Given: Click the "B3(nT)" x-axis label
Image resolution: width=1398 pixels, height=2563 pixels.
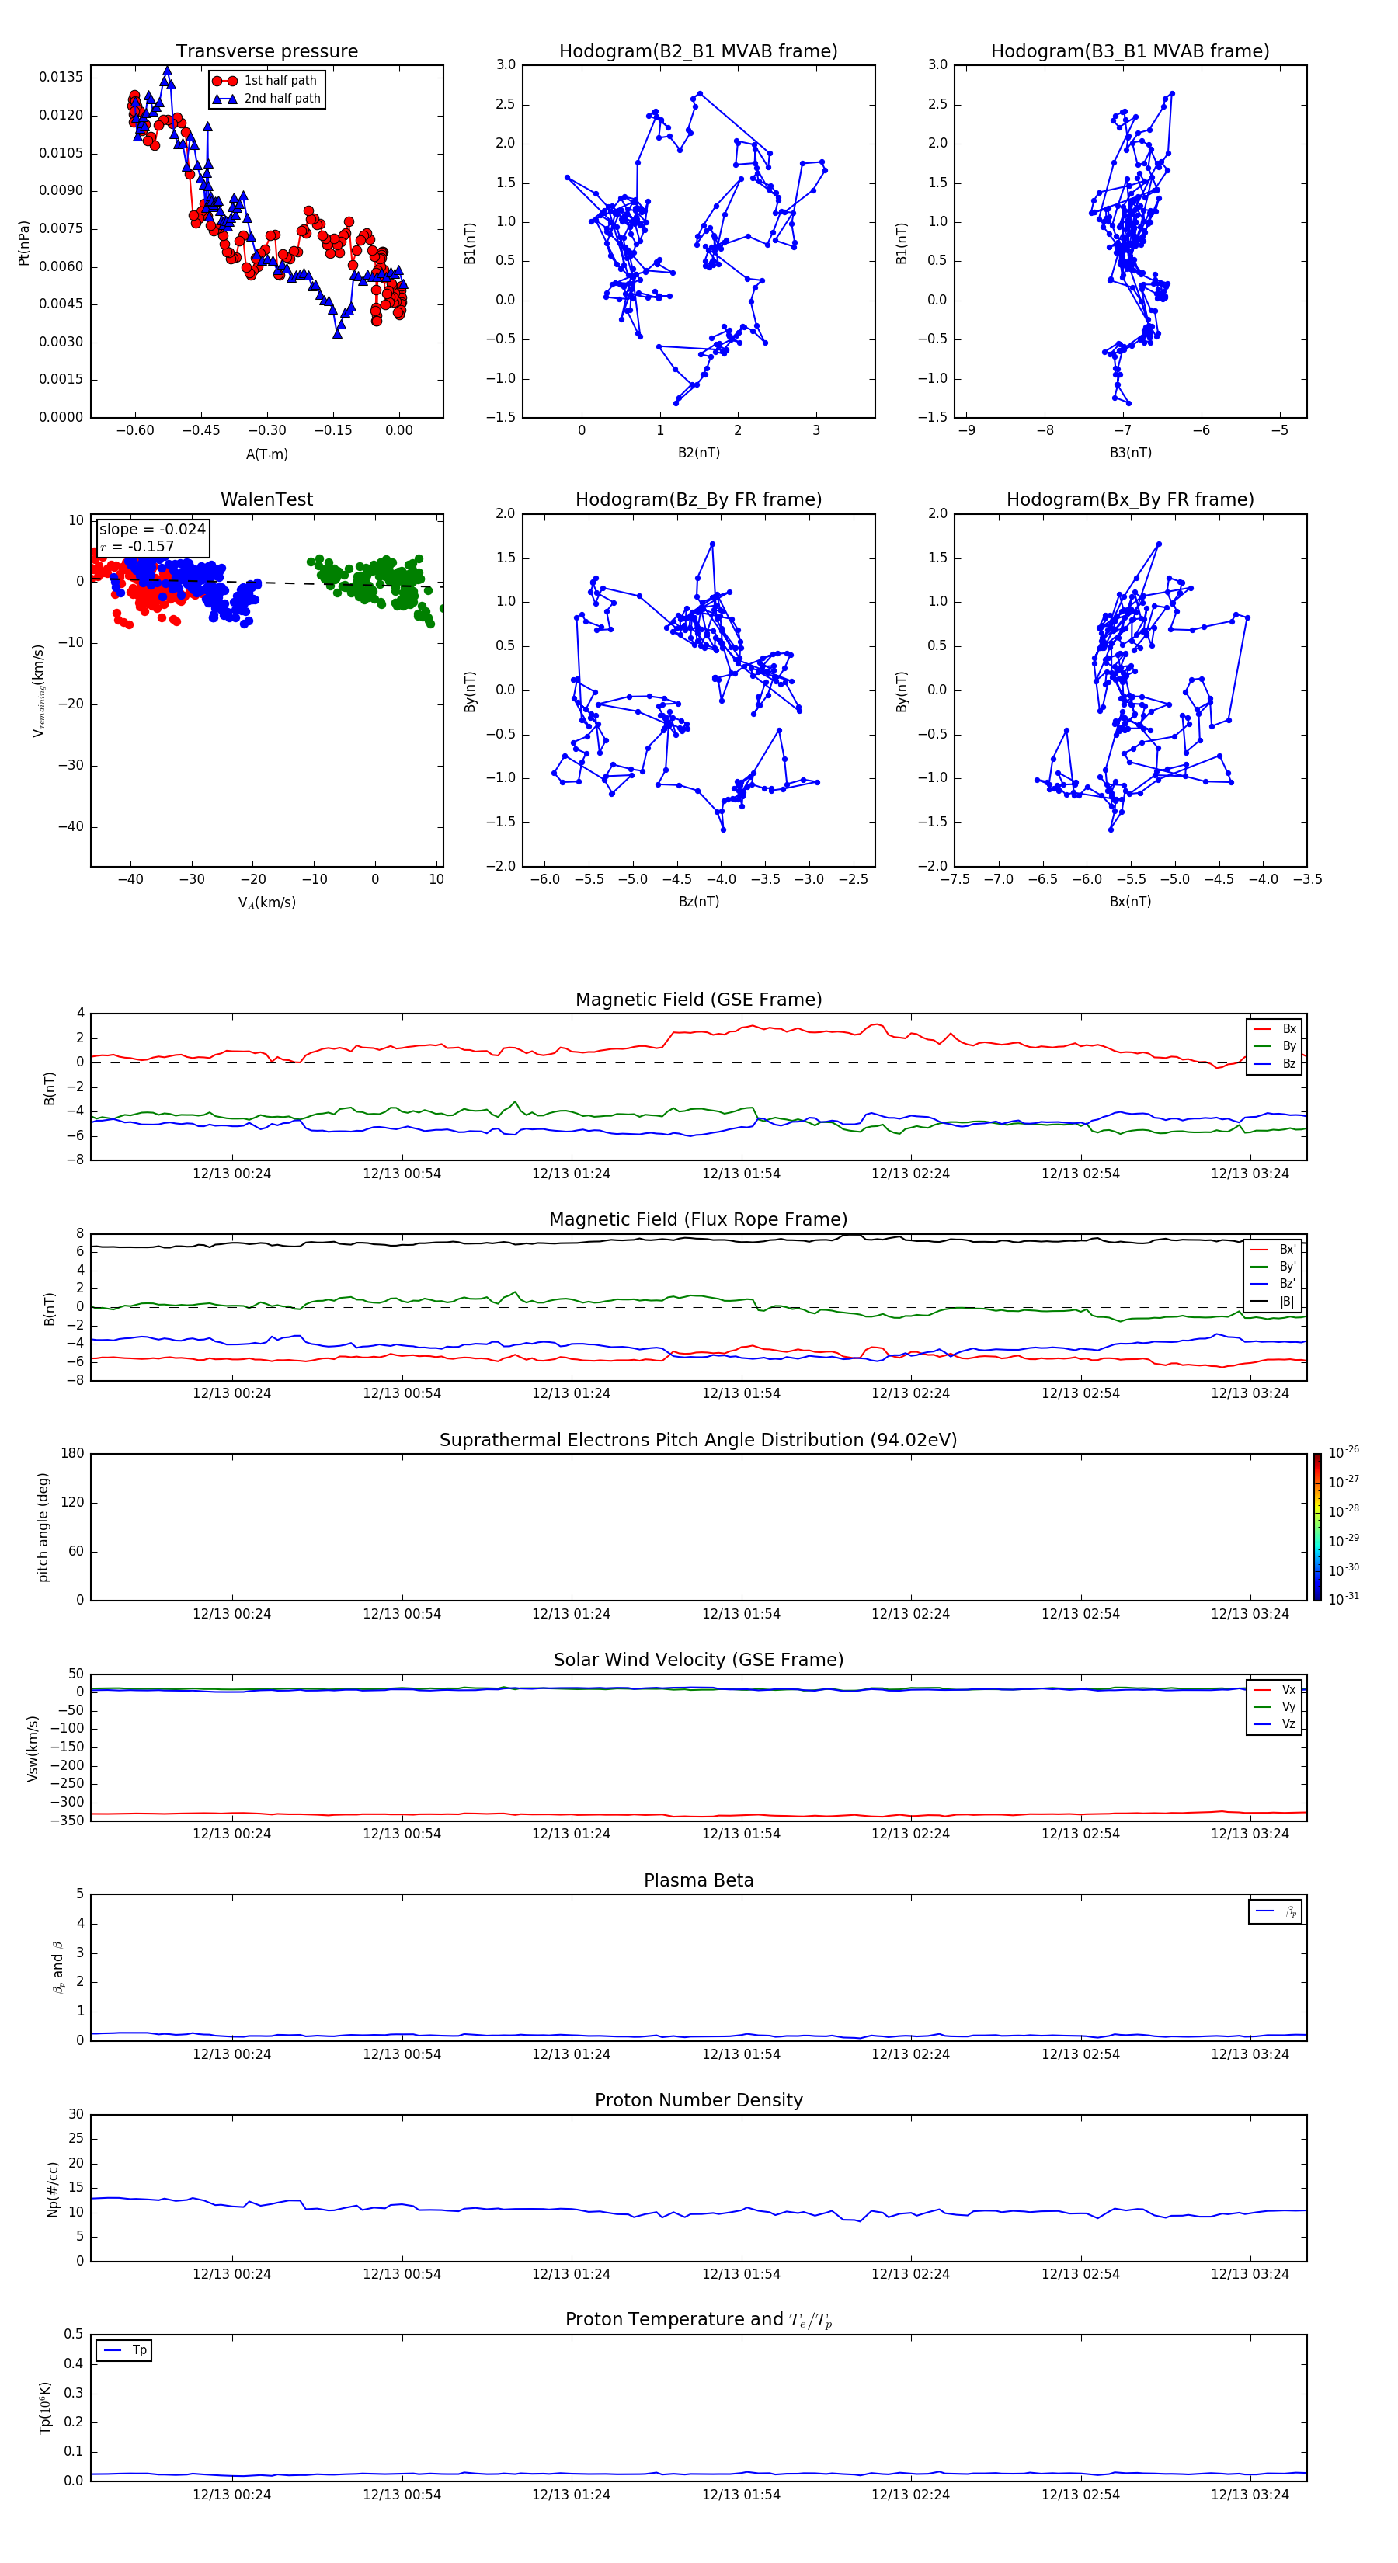Looking at the screenshot, I should pos(1130,454).
